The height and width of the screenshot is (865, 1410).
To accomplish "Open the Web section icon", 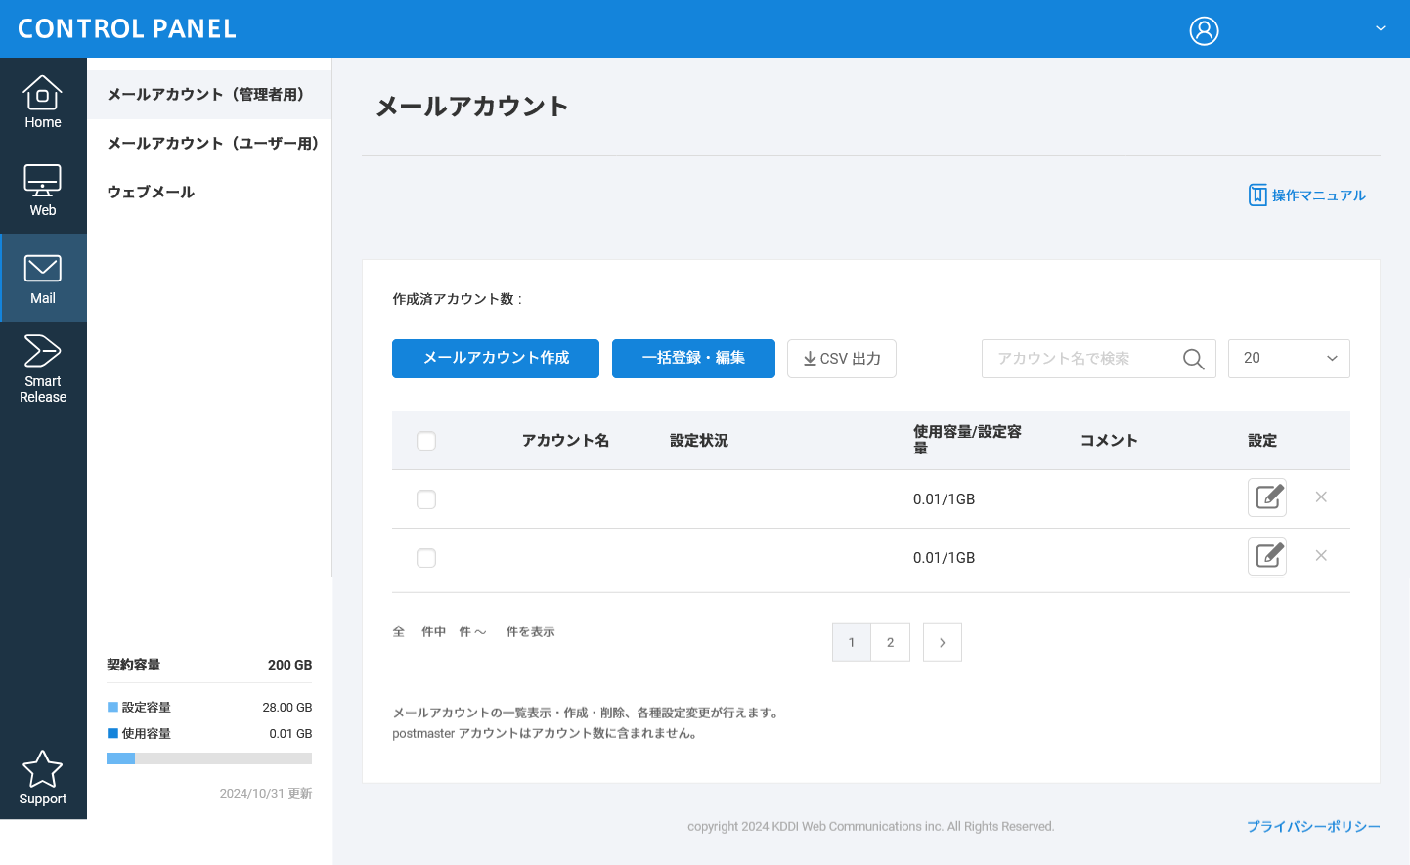I will coord(43,190).
